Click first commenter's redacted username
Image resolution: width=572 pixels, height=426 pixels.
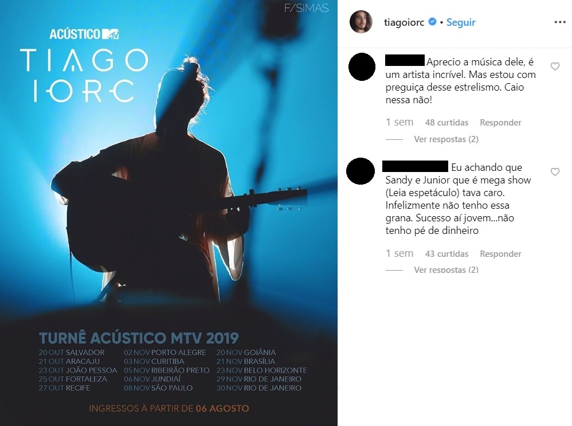tap(405, 60)
